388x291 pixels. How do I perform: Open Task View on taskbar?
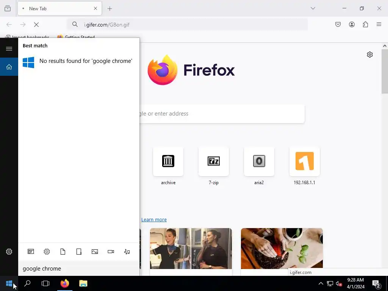point(45,283)
